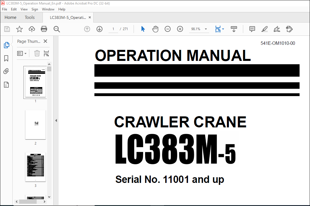The image size is (310, 206).
Task: Close the Page Thumbnails panel
Action: click(x=45, y=41)
